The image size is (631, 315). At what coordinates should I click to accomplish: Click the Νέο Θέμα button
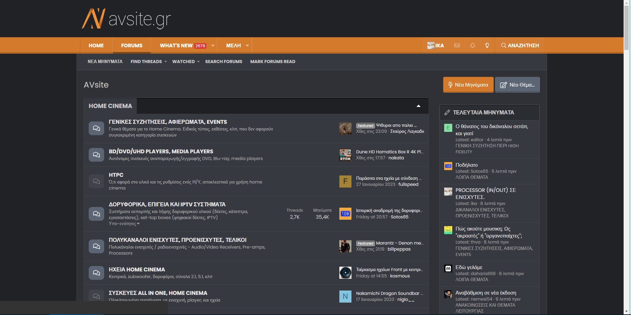[517, 85]
